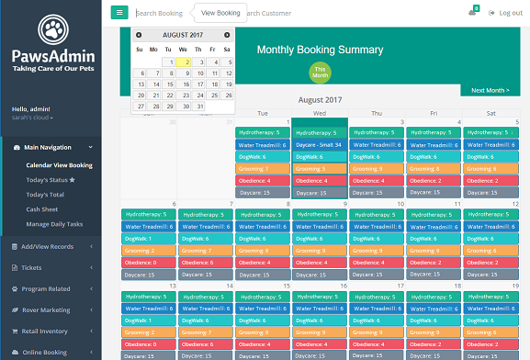Open the cloud notifications icon
This screenshot has height=360, width=530.
point(472,13)
